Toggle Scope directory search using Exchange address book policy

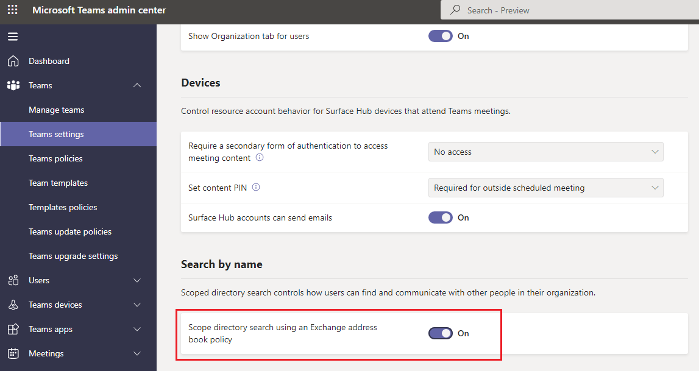pos(440,333)
